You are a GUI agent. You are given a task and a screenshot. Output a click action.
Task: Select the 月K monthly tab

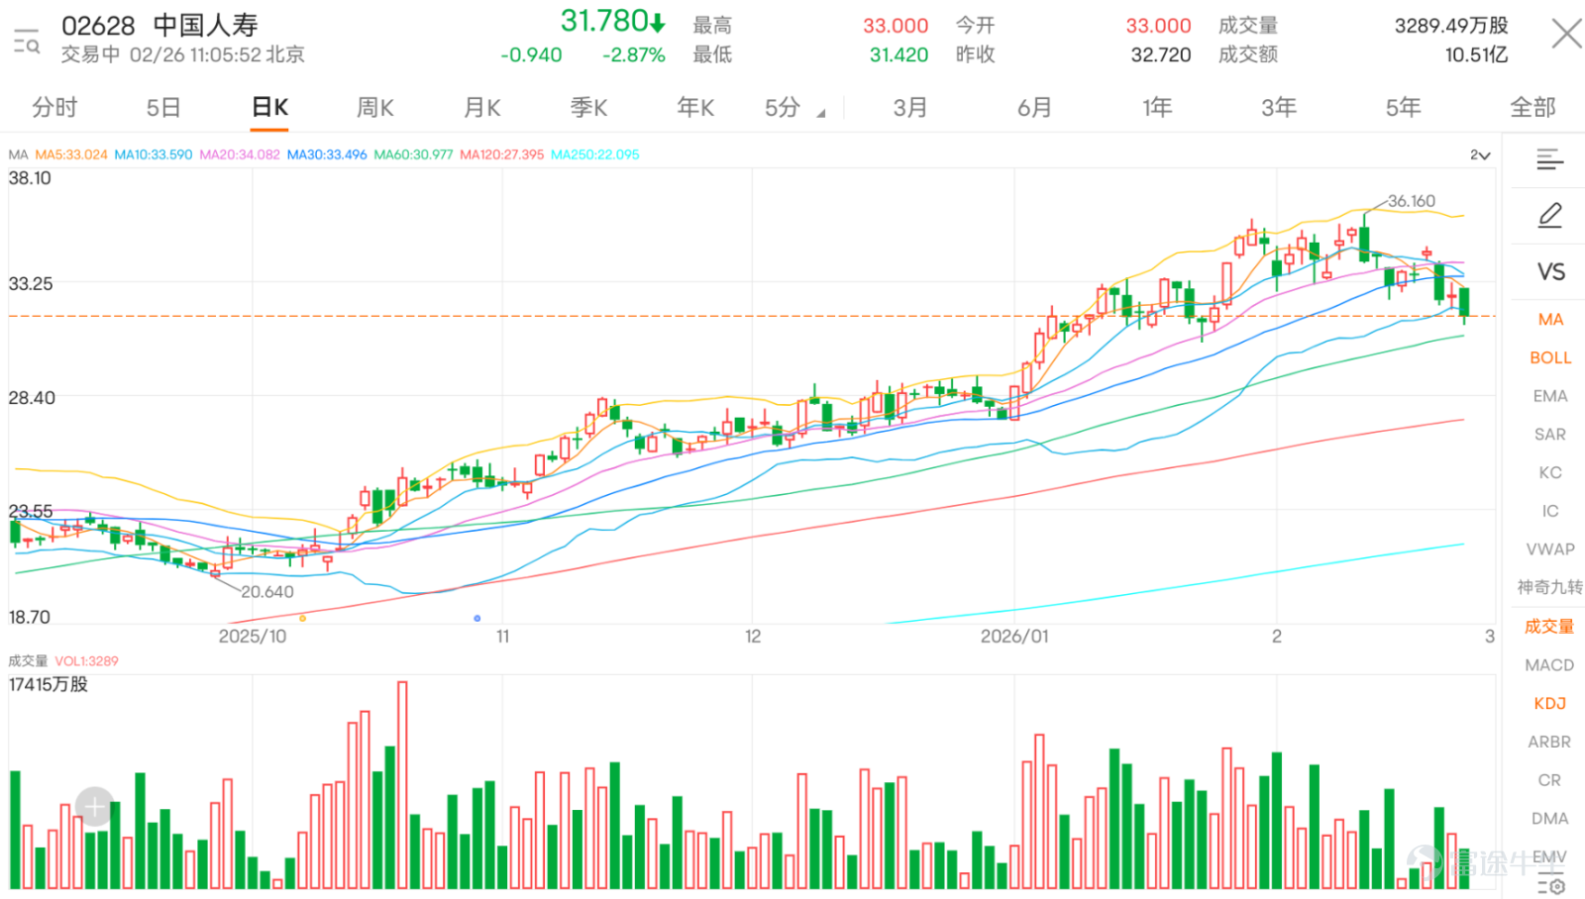482,107
